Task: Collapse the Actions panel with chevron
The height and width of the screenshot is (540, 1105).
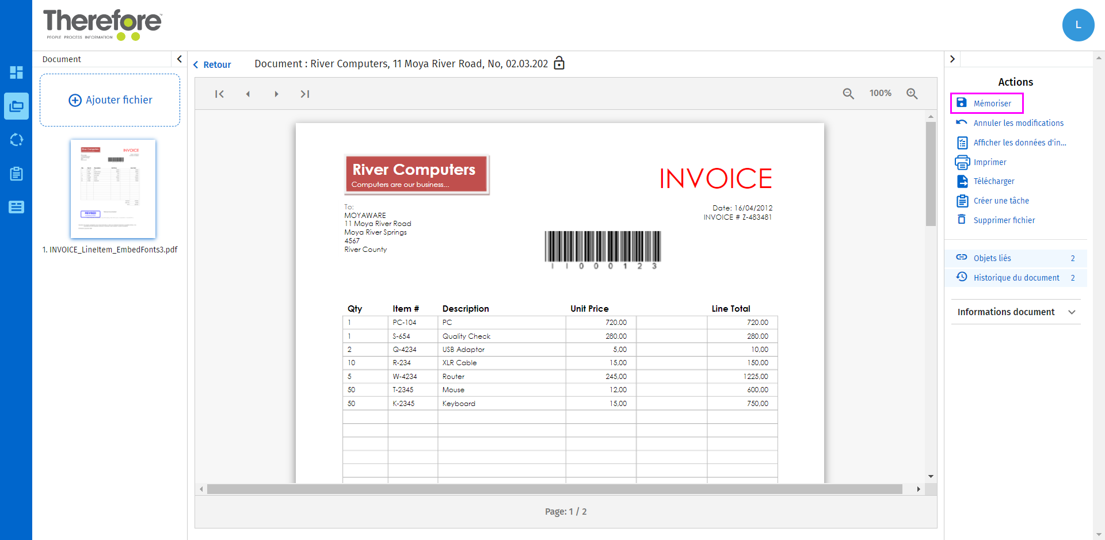Action: tap(952, 59)
